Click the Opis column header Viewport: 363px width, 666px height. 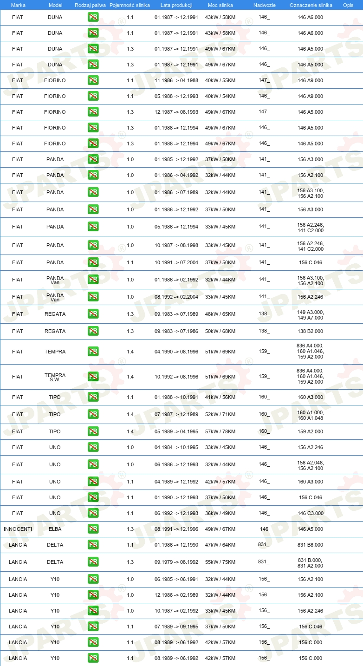pyautogui.click(x=348, y=5)
